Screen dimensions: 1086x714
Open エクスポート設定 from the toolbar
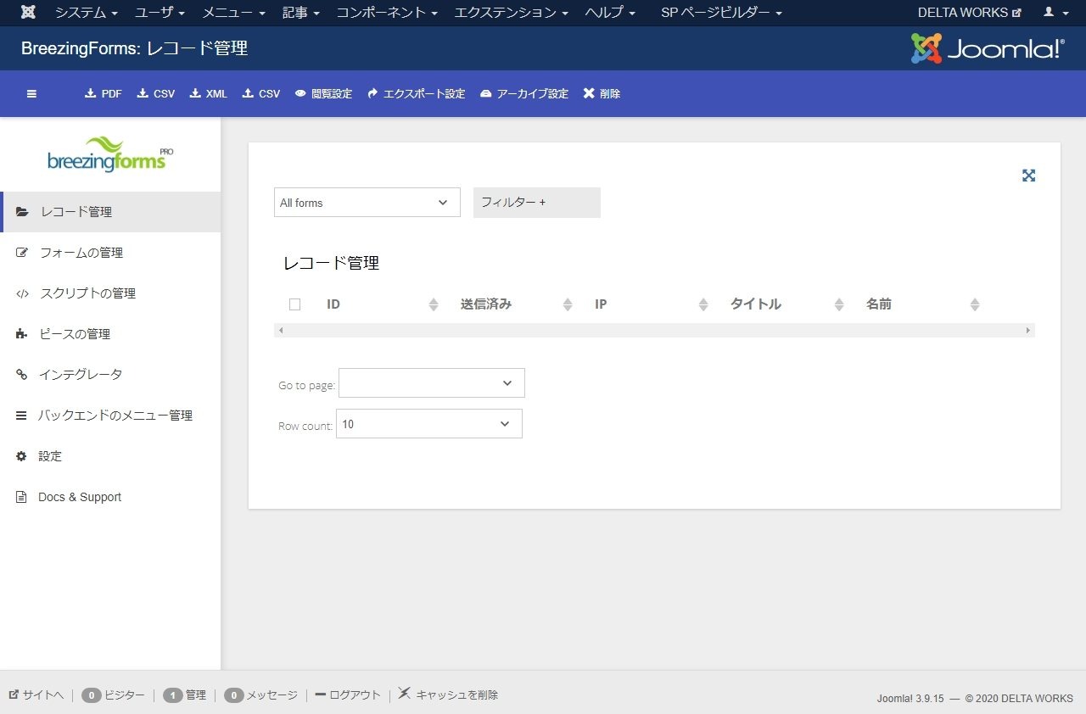pos(416,93)
